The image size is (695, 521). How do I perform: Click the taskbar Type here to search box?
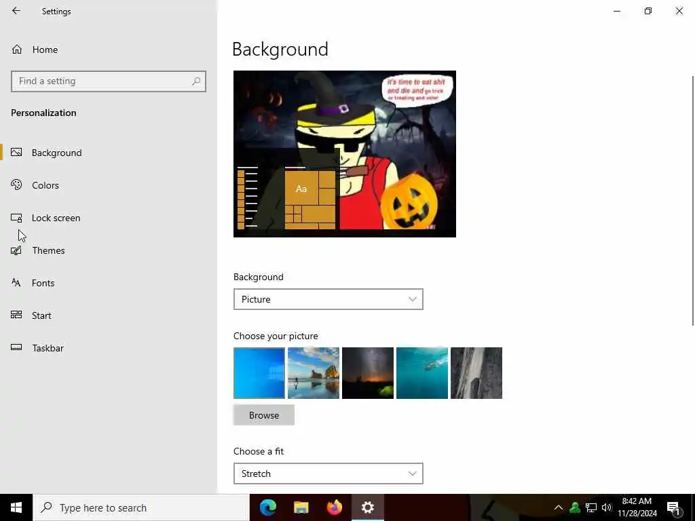pyautogui.click(x=141, y=507)
